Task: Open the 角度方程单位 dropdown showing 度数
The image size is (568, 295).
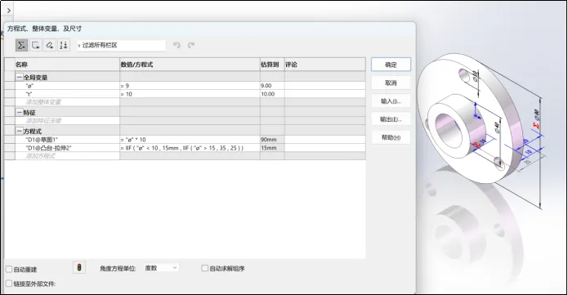Action: (161, 268)
